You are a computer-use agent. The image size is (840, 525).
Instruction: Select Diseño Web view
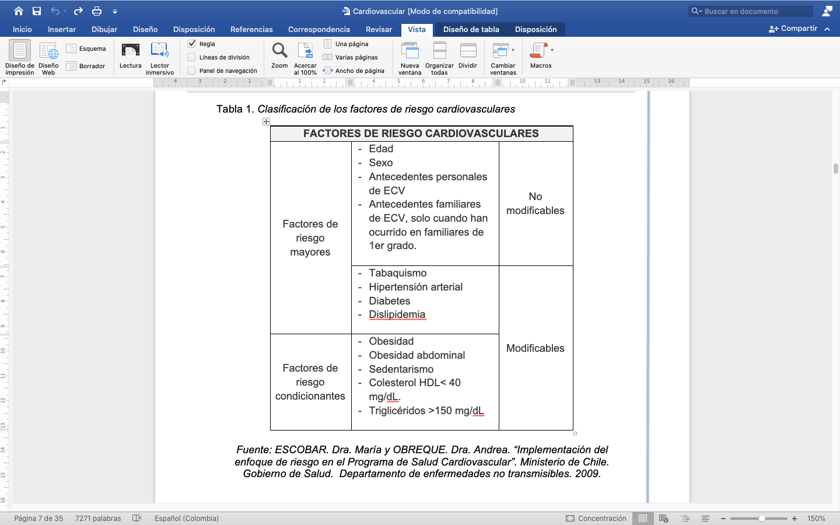point(48,51)
